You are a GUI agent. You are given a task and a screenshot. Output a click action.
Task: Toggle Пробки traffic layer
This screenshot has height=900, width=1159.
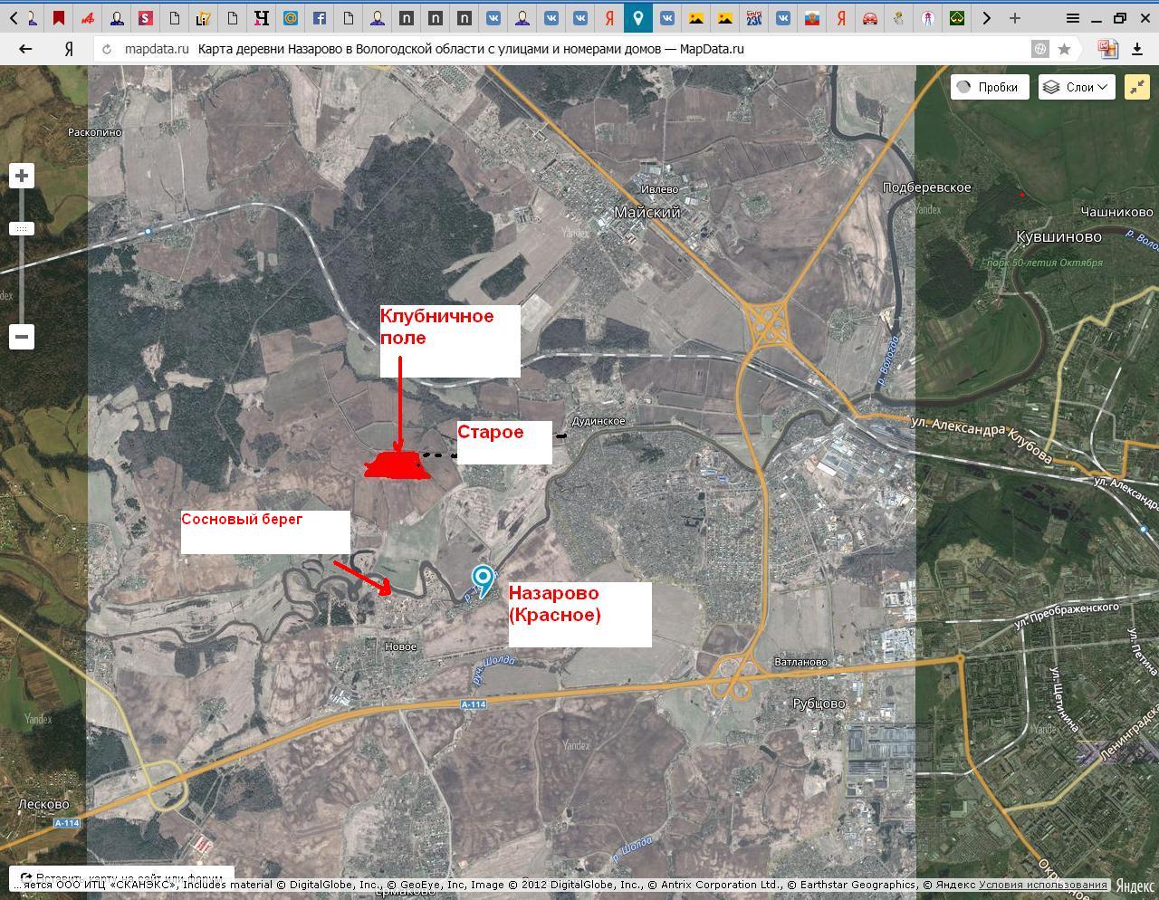coord(990,87)
